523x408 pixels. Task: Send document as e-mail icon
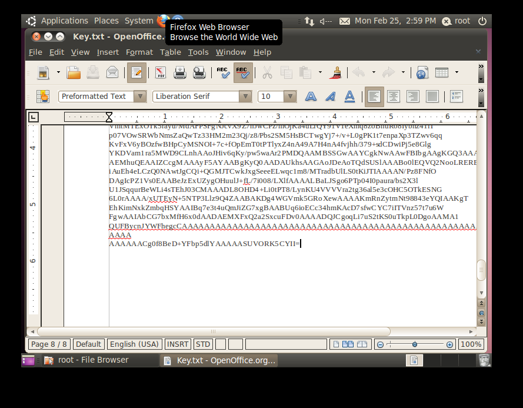(112, 72)
